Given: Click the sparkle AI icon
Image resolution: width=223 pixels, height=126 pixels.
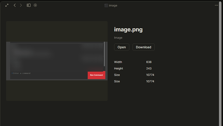Looking at the screenshot, I should pos(35,5).
